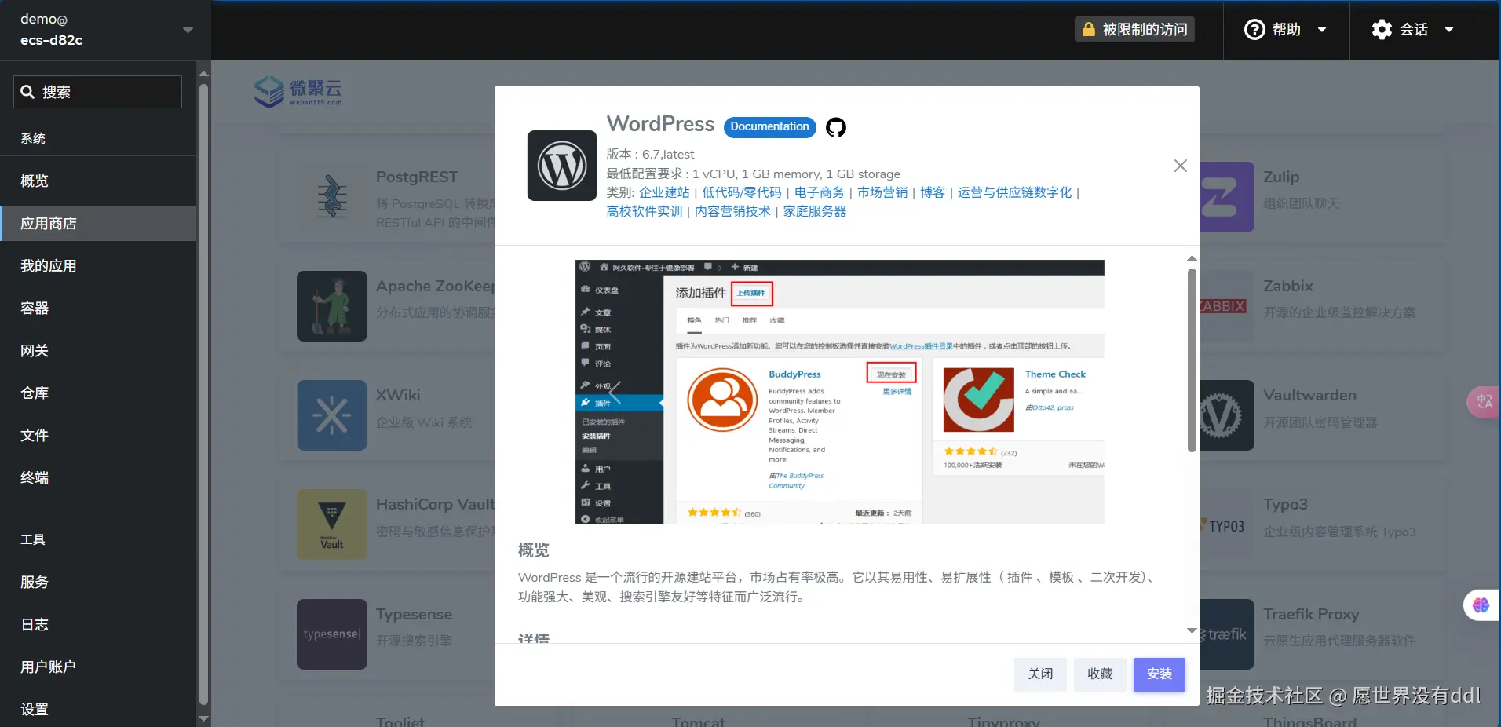Open the HashiCorp Vault app icon
Image resolution: width=1501 pixels, height=727 pixels.
(332, 524)
